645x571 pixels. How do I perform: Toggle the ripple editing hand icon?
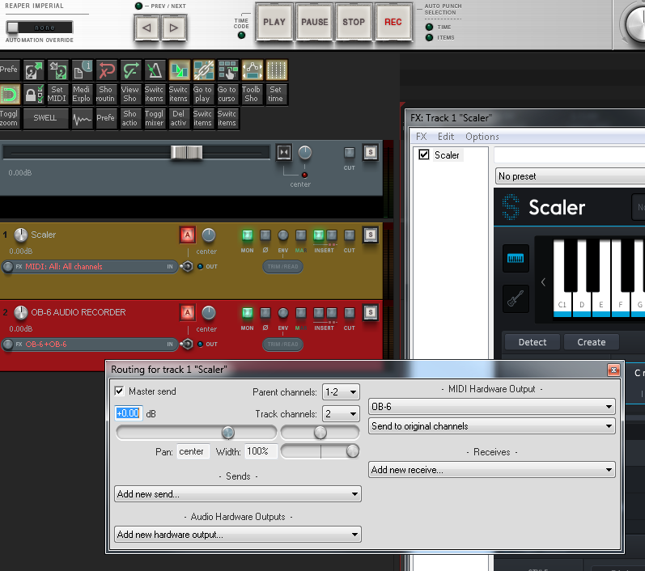click(x=228, y=70)
